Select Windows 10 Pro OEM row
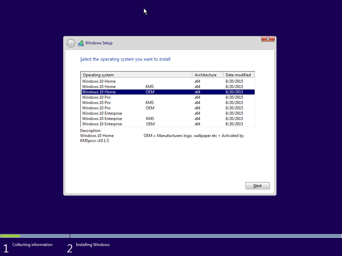 pyautogui.click(x=168, y=108)
